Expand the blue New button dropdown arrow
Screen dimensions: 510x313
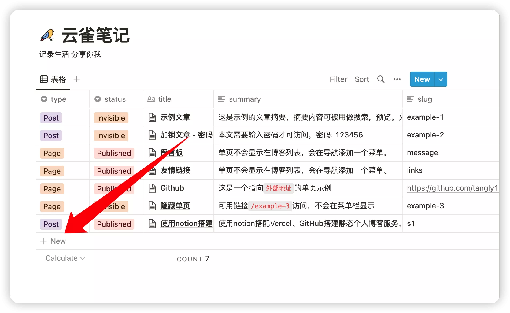441,79
